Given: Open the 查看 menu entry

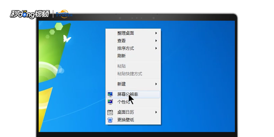Looking at the screenshot, I should pos(133,41).
